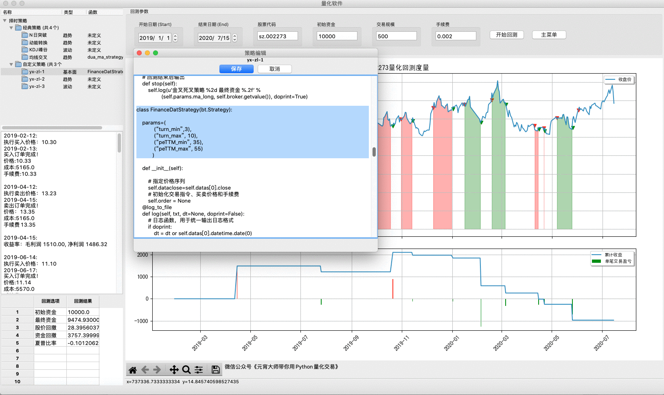
Task: Click the 最终资金 result cell
Action: pyautogui.click(x=83, y=320)
